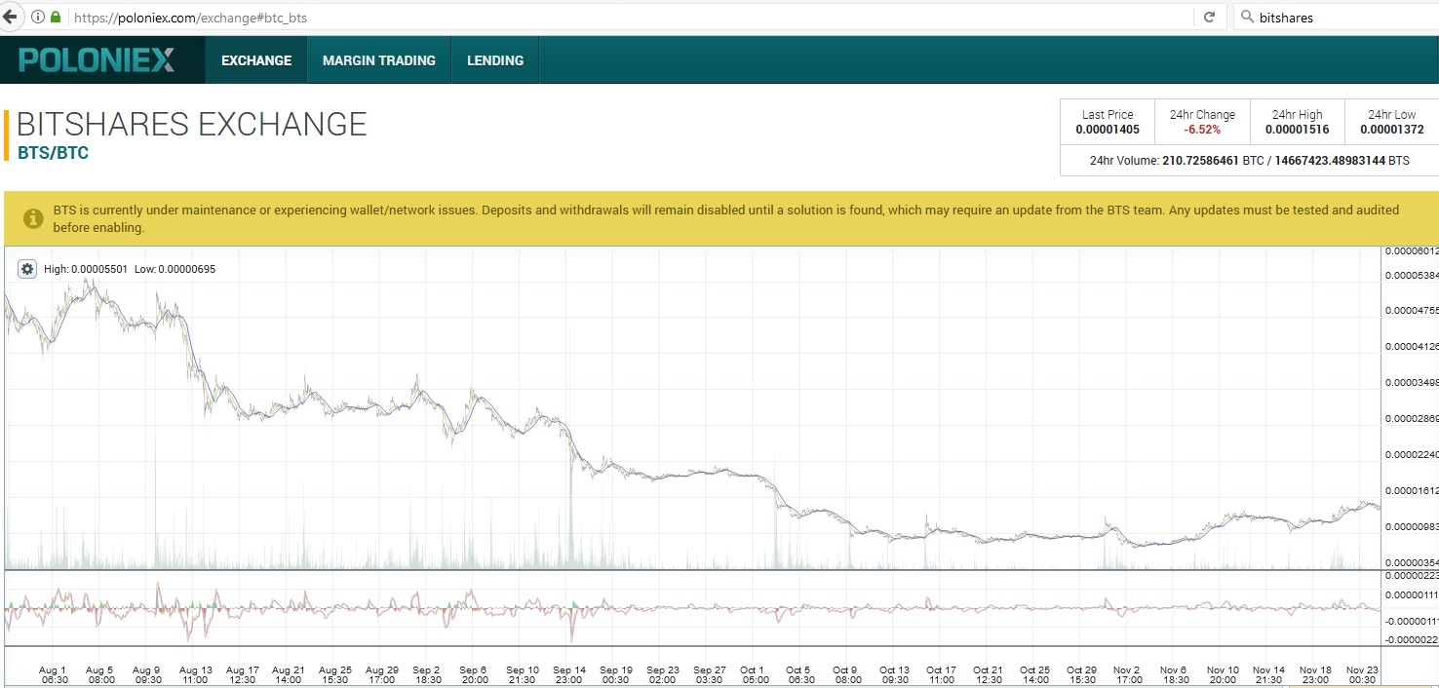Click the "Nov 10 20:00" time axis label

[x=1223, y=674]
